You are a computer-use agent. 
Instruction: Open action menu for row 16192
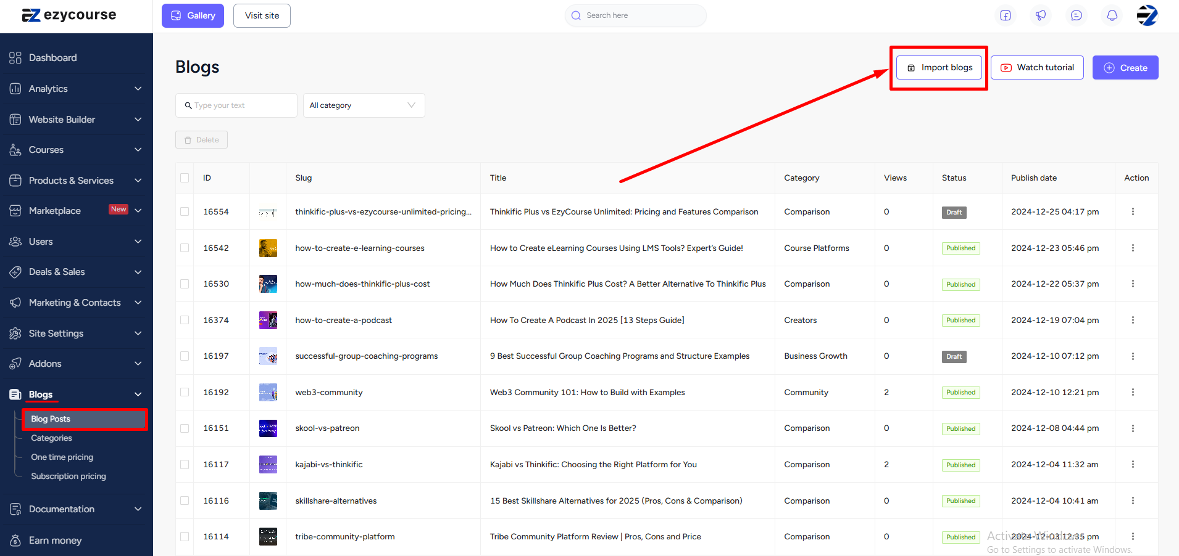coord(1133,392)
